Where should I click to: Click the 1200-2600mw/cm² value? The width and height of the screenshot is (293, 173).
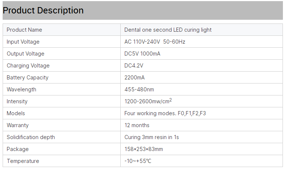click(148, 101)
